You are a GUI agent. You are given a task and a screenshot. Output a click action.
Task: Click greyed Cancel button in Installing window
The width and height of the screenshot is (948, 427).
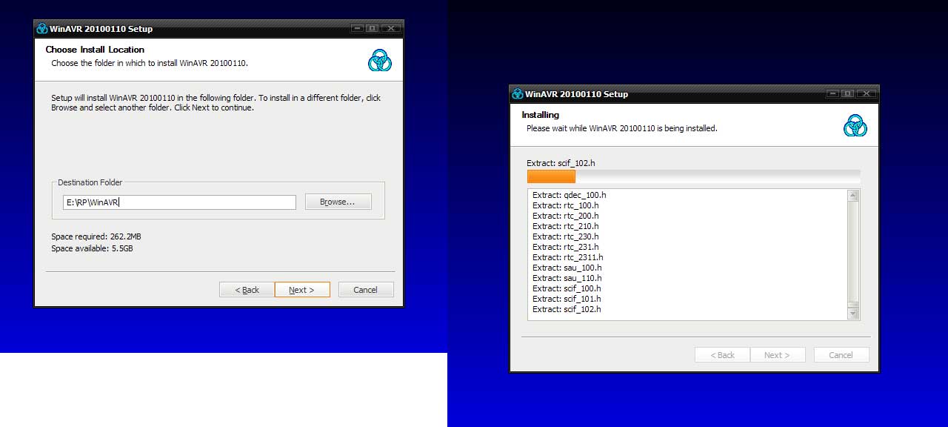tap(841, 355)
